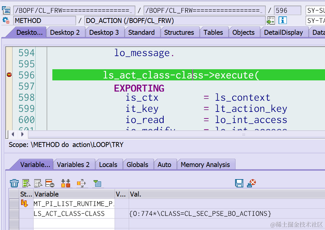This screenshot has width=325, height=230.
Task: Click the orange boxes insert-variables icon
Action: point(66,183)
